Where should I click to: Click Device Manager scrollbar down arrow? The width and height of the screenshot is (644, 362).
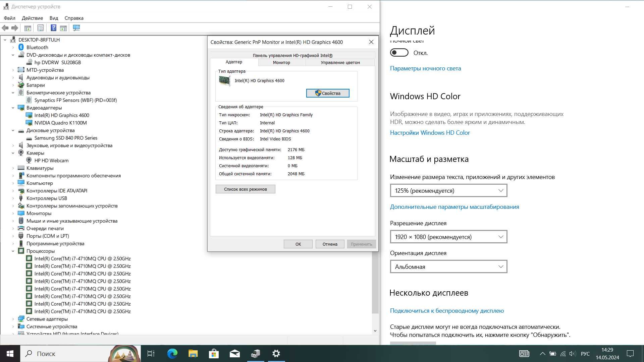tap(375, 331)
